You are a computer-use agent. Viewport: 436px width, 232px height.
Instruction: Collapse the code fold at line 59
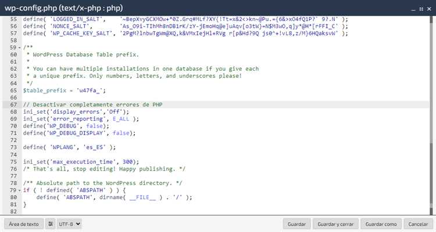click(x=19, y=48)
